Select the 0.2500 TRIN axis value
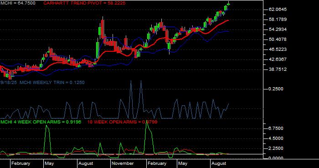This screenshot has width=319, height=168. [276, 89]
